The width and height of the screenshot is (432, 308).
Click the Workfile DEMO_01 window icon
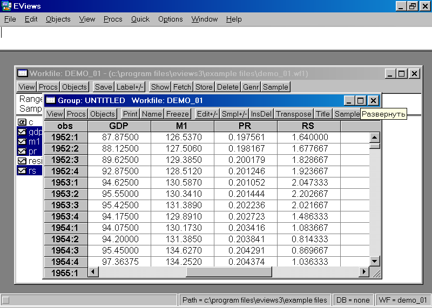(x=22, y=73)
